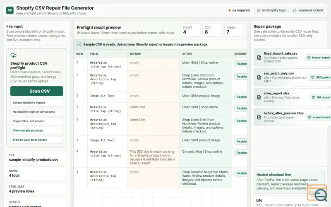Image resolution: width=331 pixels, height=207 pixels.
Task: Click the SEVERITY column header
Action: (x=240, y=54)
